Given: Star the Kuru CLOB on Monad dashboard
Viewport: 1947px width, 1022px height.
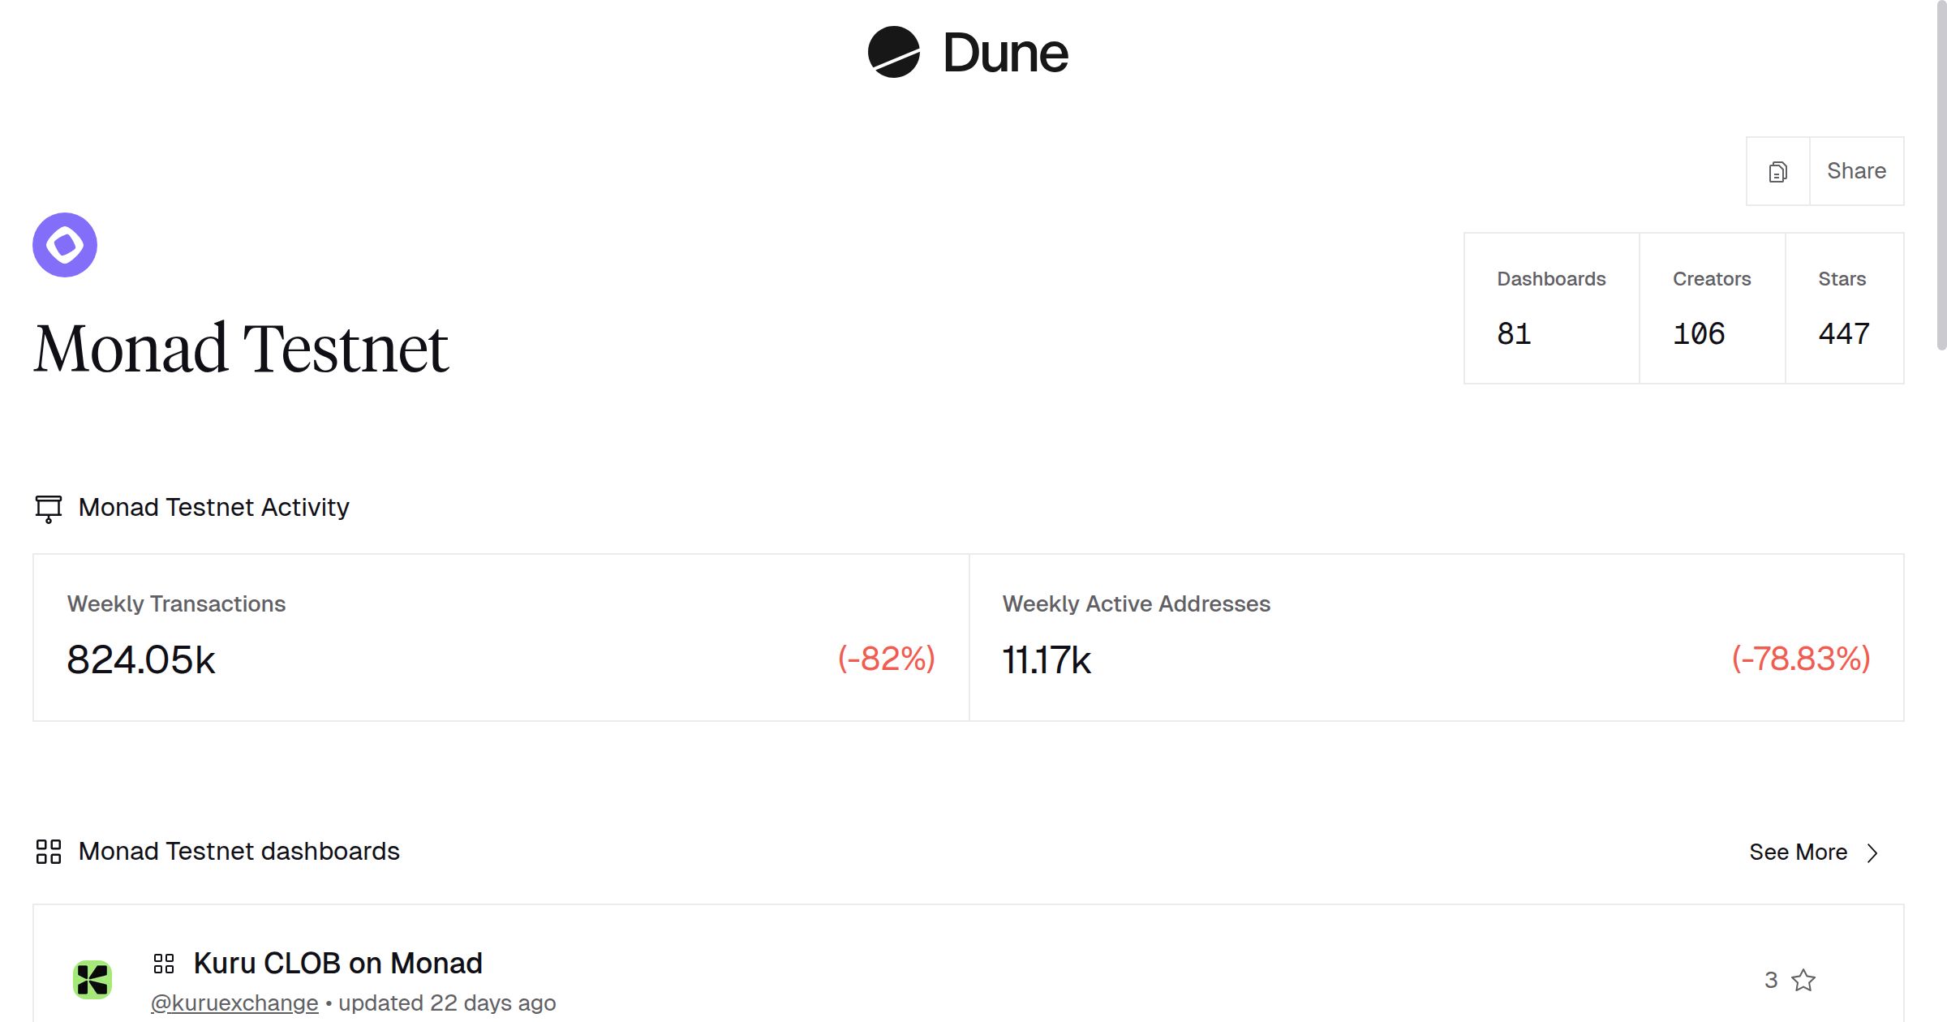Looking at the screenshot, I should pyautogui.click(x=1803, y=981).
